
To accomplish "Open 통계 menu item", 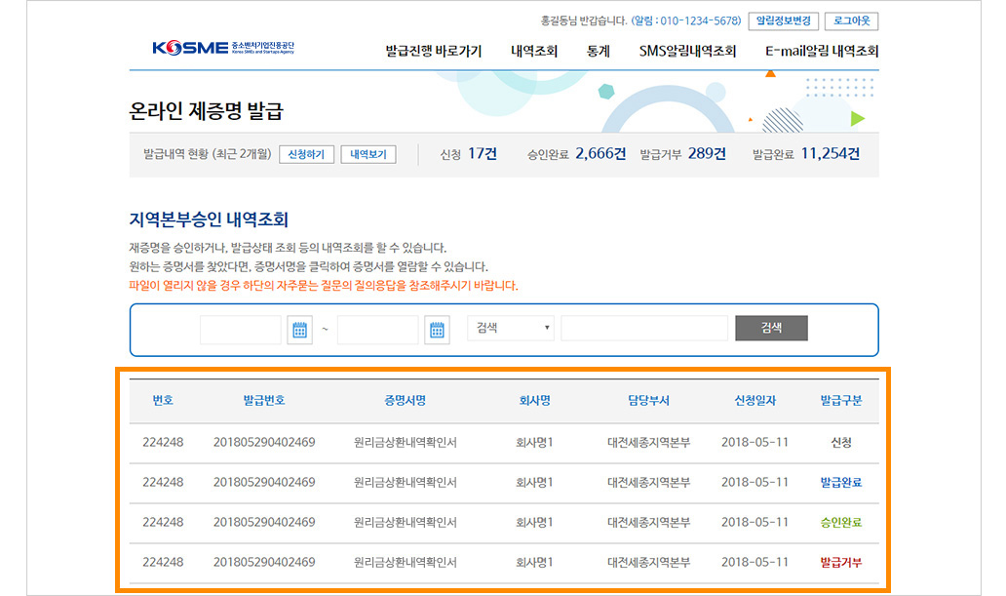I will [x=598, y=51].
